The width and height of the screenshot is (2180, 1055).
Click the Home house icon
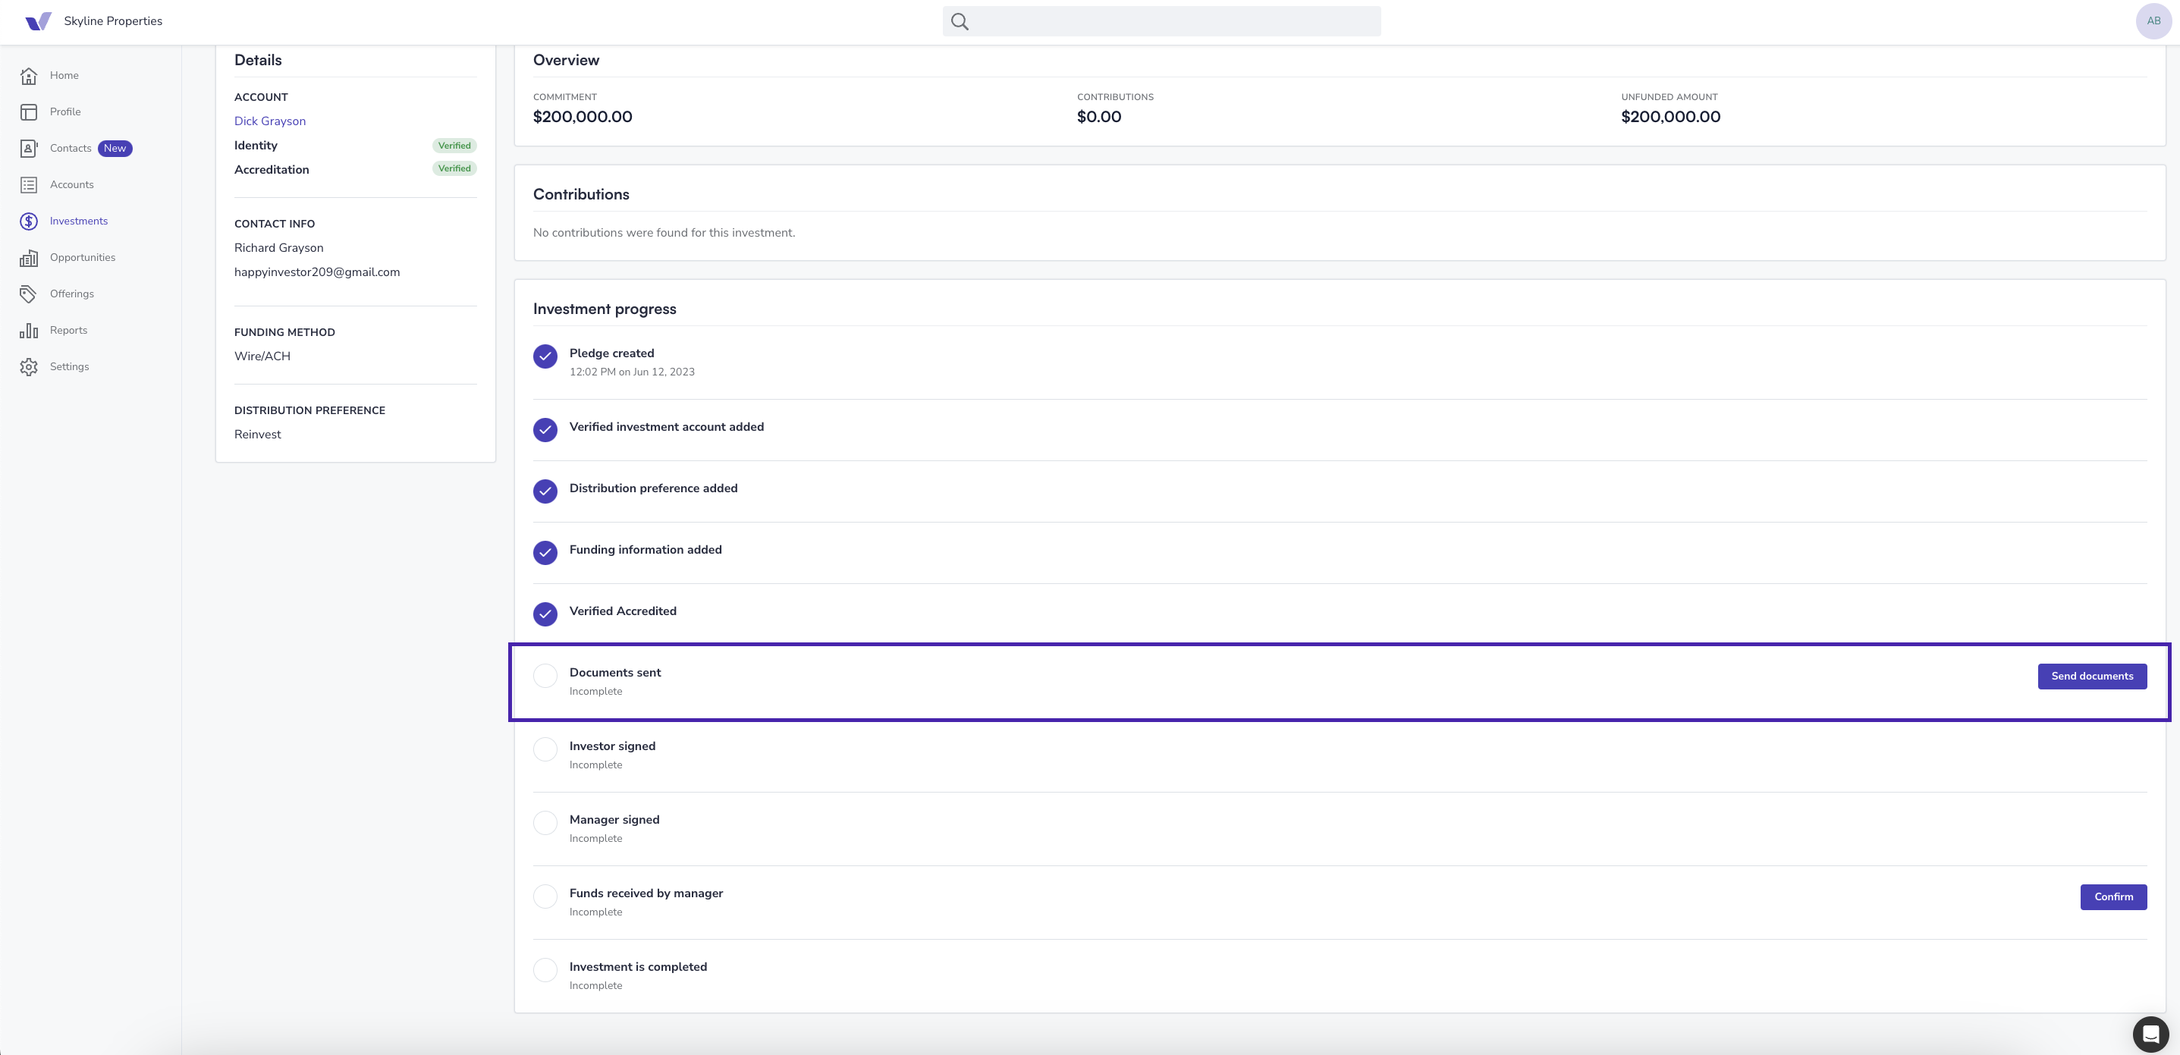click(x=29, y=76)
